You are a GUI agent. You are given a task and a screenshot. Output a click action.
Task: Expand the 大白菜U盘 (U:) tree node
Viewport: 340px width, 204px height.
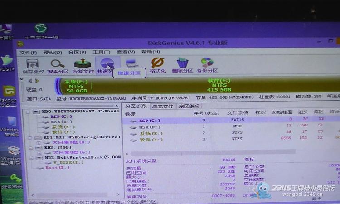[x=39, y=143]
